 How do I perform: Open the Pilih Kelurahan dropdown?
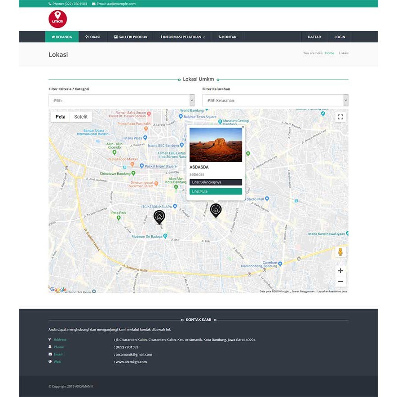click(274, 100)
